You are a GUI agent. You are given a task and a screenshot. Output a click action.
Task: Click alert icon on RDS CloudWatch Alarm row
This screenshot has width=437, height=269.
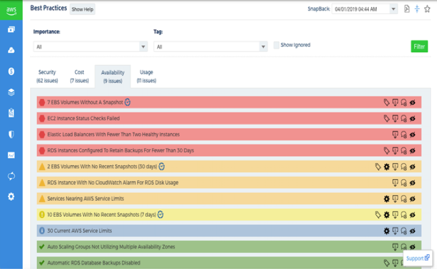tap(395, 183)
